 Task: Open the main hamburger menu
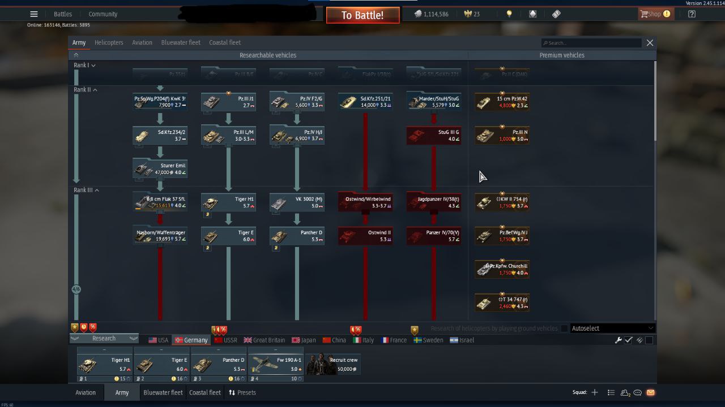[34, 14]
